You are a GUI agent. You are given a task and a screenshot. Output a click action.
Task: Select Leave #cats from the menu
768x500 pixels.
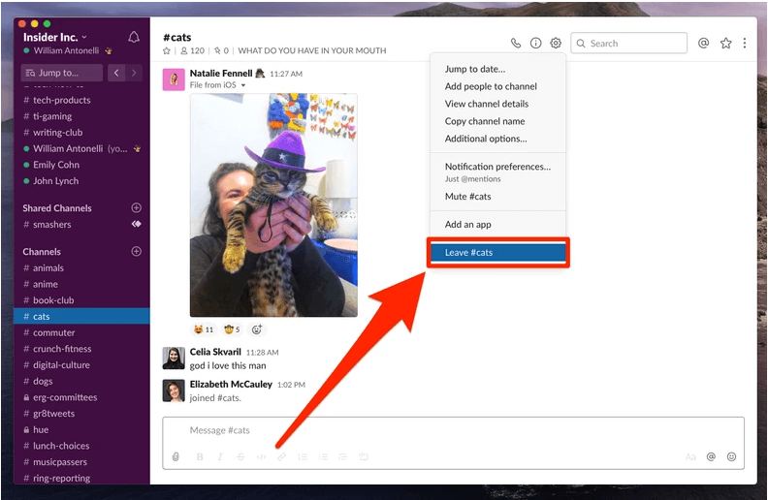tap(497, 253)
